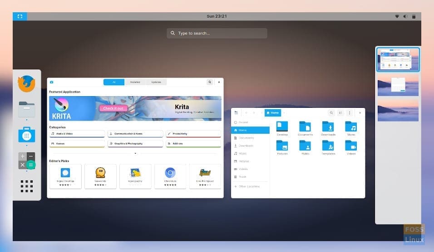434x252 pixels.
Task: Open the Software store dock icon
Action: click(x=27, y=135)
